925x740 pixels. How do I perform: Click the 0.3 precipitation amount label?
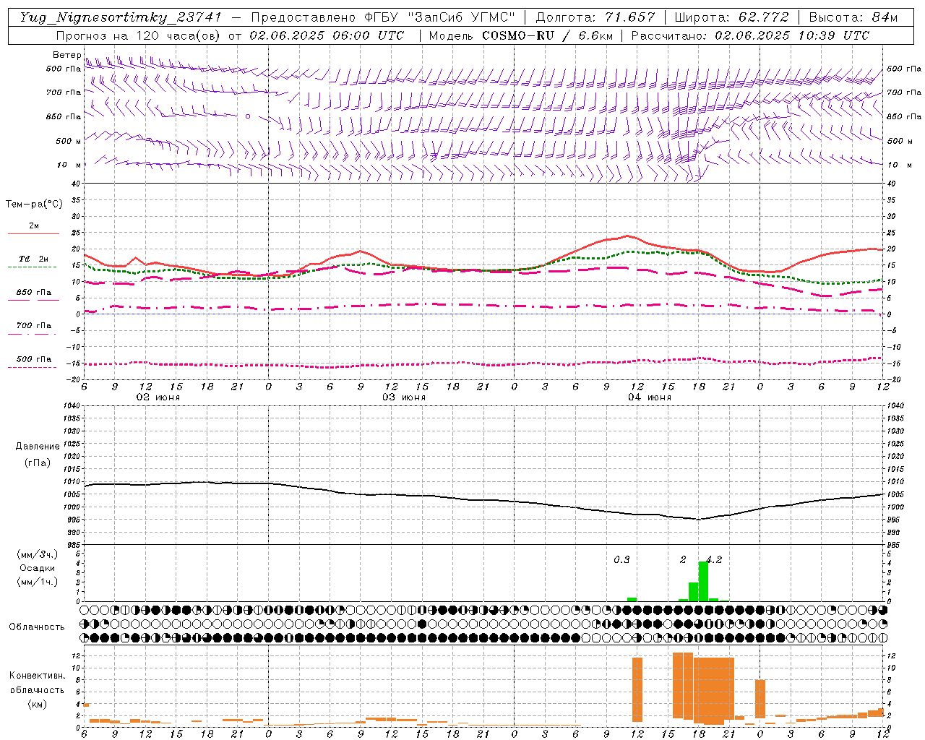621,560
